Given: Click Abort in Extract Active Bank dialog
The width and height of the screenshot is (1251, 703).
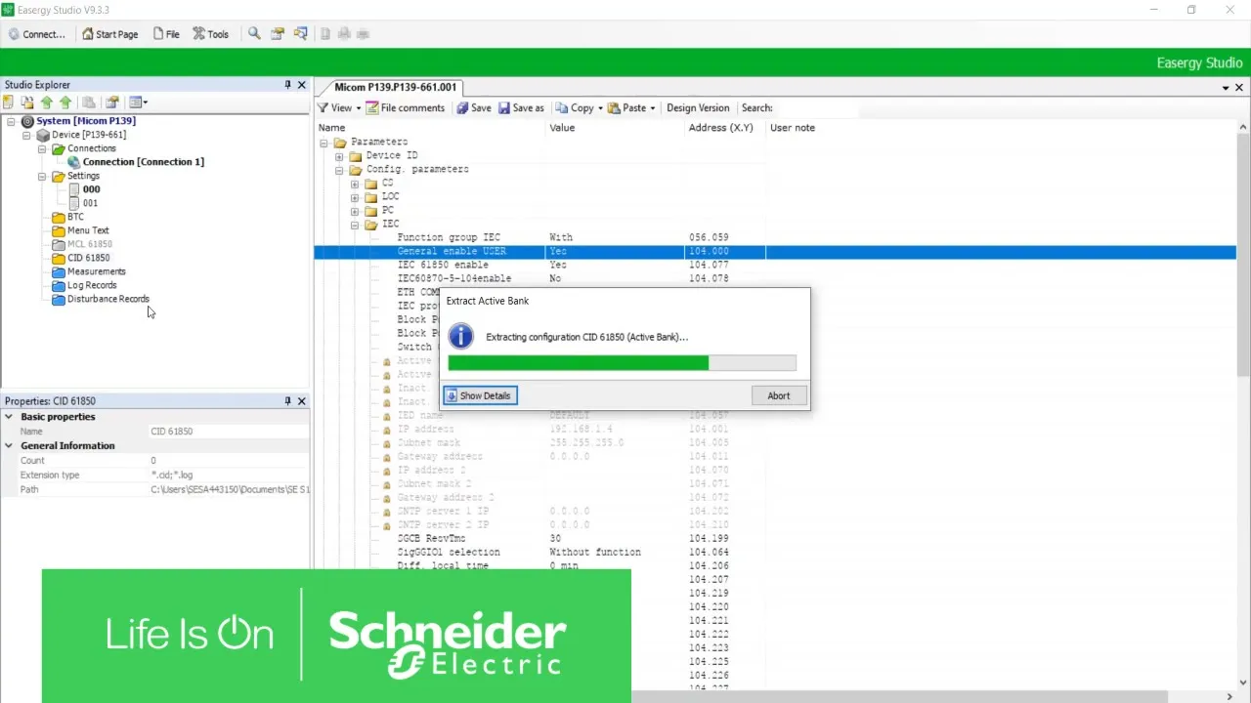Looking at the screenshot, I should click(779, 395).
